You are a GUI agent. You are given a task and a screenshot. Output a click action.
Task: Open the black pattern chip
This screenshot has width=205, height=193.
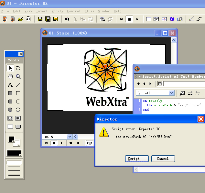pos(14,153)
